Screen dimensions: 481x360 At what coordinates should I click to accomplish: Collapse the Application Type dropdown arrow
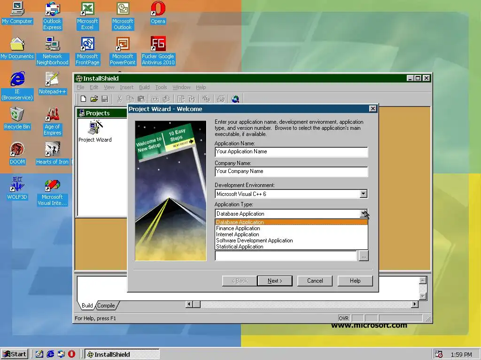point(363,213)
